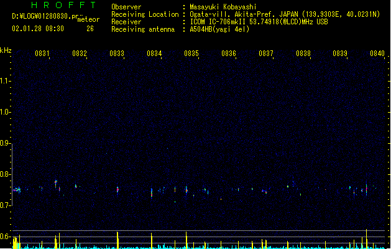This screenshot has height=249, width=391.
Task: Click the A504HB(yagi 4el) antenna text
Action: (219, 29)
